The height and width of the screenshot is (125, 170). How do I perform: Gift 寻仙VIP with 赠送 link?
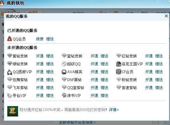click(50, 96)
